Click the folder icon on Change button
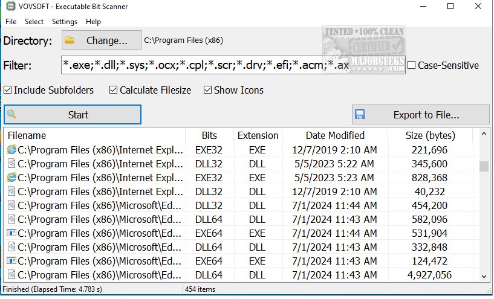 pos(70,40)
